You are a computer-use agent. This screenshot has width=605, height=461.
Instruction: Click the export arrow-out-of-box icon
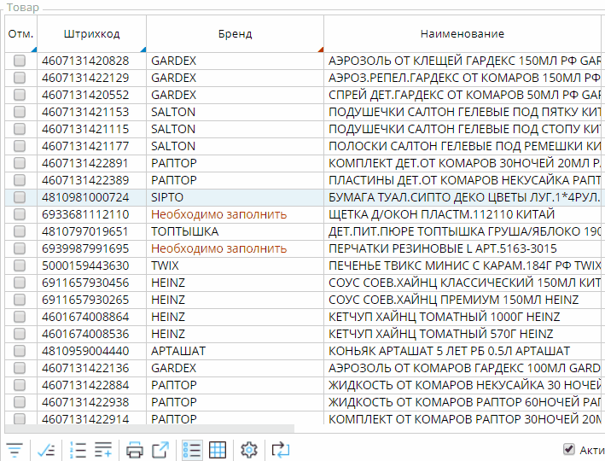(x=160, y=450)
